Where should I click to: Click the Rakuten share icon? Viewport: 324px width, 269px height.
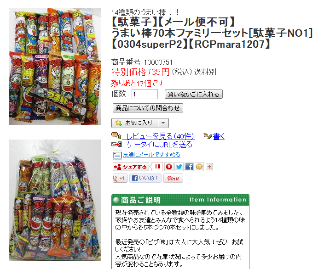click(169, 167)
